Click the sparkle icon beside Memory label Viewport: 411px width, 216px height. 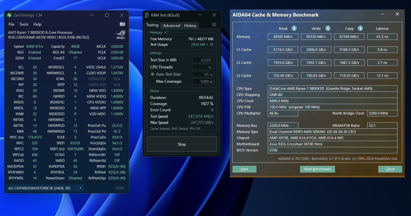coord(166,32)
